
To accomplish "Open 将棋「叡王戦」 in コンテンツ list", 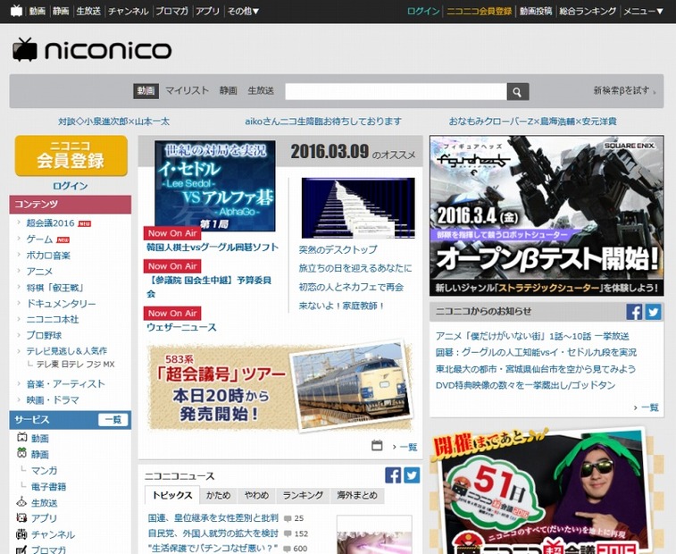I will click(x=54, y=288).
